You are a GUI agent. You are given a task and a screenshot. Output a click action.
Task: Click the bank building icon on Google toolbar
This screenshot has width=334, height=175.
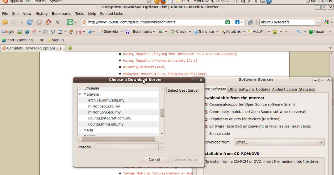point(45,32)
